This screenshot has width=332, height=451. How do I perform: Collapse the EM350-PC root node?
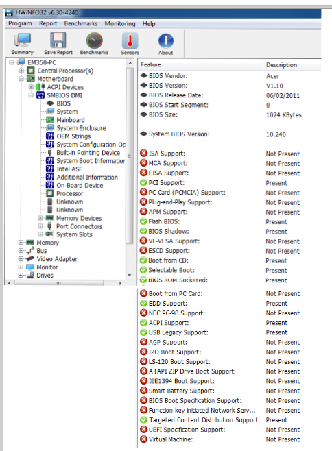[x=12, y=62]
